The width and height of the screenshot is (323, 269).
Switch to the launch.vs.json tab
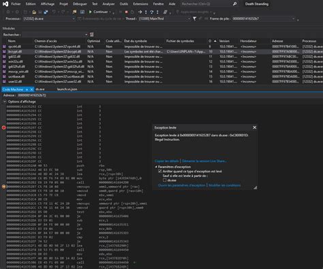pos(67,89)
